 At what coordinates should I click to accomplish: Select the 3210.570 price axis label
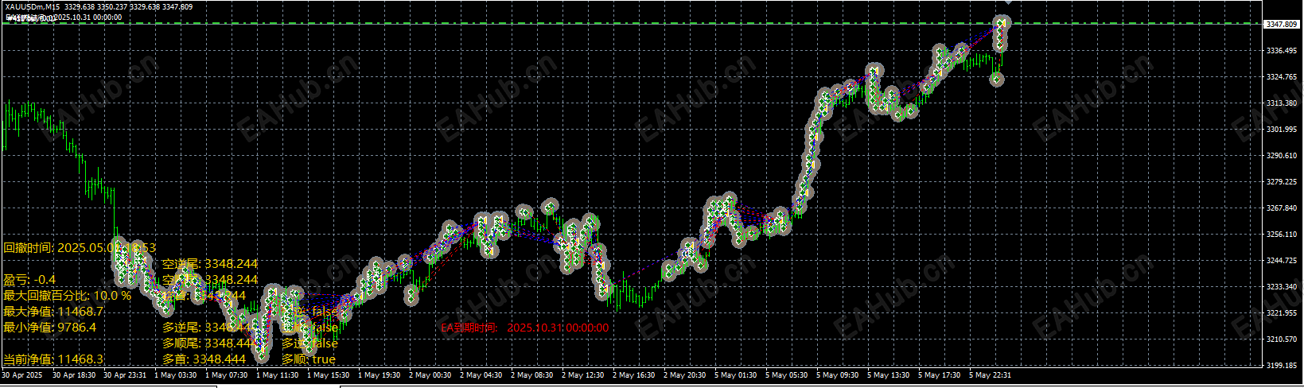1281,339
